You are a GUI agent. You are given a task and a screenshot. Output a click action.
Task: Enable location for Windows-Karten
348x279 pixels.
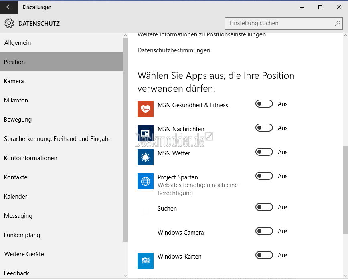(x=264, y=255)
